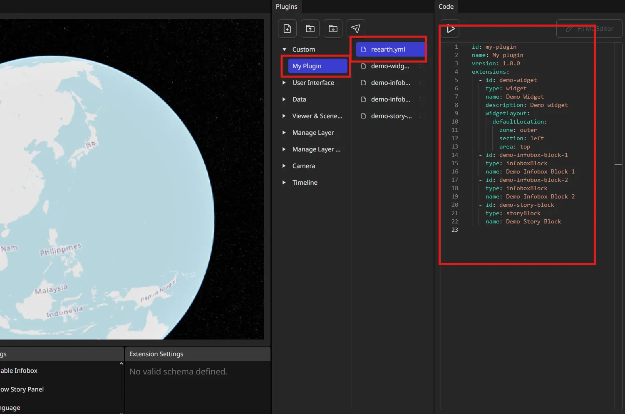Click the Indonesia label on the globe
Screen dimensions: 625x414
click(x=64, y=311)
